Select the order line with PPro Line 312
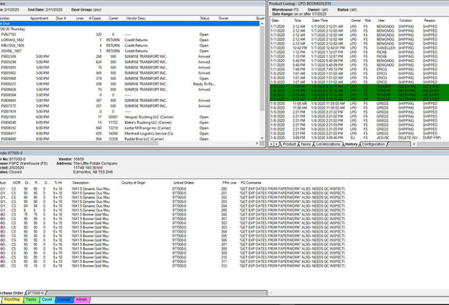This screenshot has width=449, height=305. click(x=173, y=266)
